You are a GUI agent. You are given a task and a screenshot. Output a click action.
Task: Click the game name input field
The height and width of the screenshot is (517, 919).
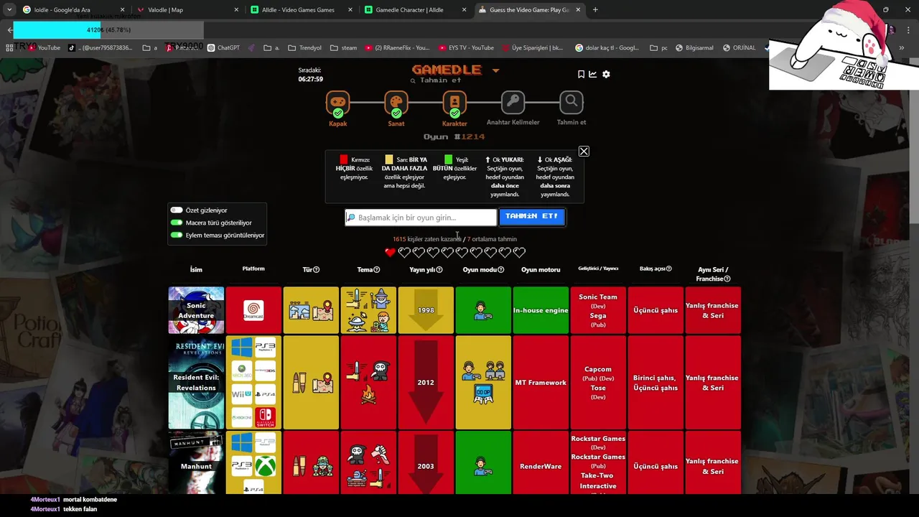coord(421,218)
